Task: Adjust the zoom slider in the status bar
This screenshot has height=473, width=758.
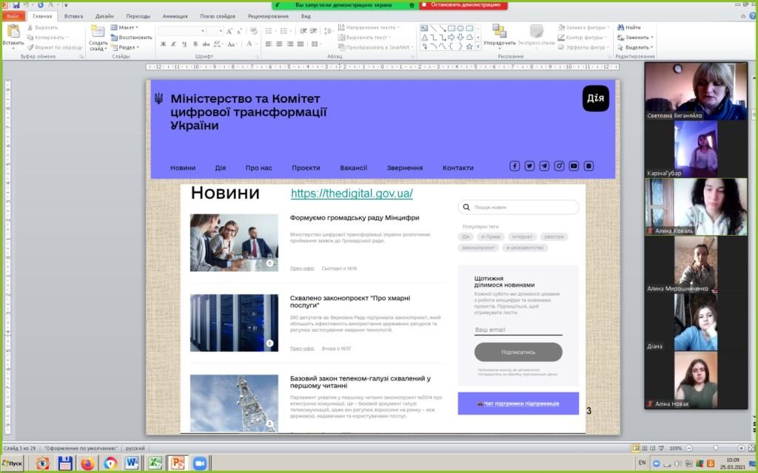Action: pyautogui.click(x=715, y=448)
